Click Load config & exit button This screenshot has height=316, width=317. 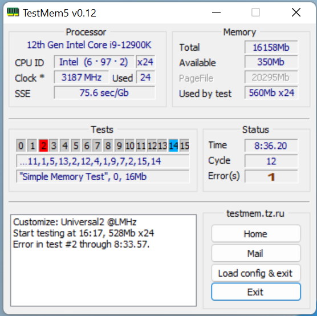256,273
